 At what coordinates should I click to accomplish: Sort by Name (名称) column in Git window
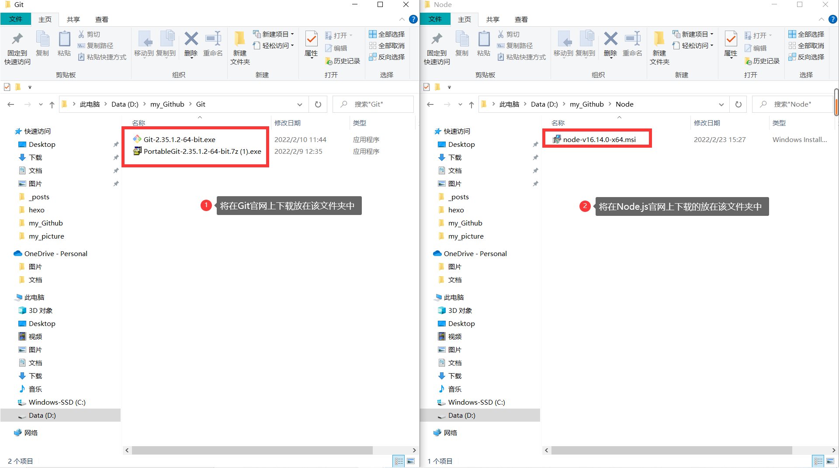point(139,123)
